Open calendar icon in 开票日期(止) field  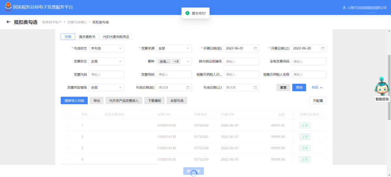click(x=323, y=48)
